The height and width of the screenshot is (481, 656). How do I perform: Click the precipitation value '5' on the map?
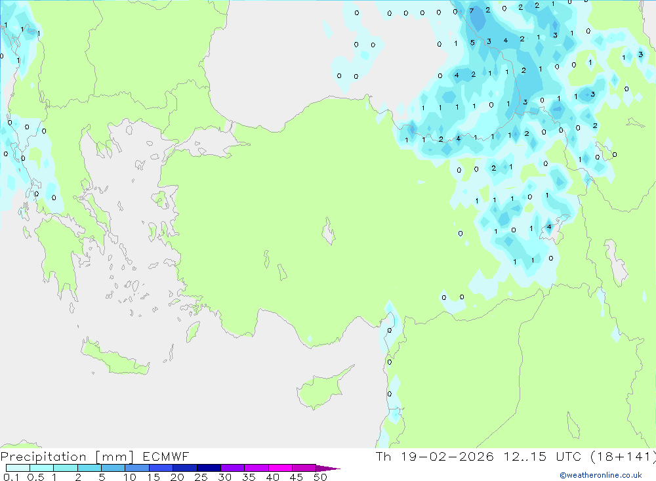coord(472,43)
